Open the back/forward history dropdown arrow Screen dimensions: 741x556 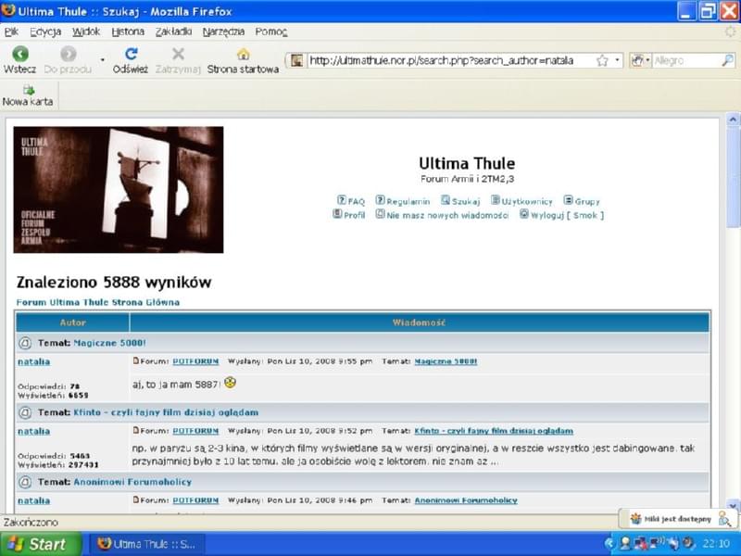pyautogui.click(x=103, y=60)
